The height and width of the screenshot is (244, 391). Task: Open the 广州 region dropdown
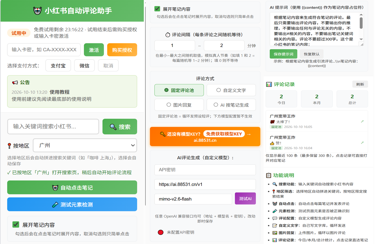click(85, 145)
